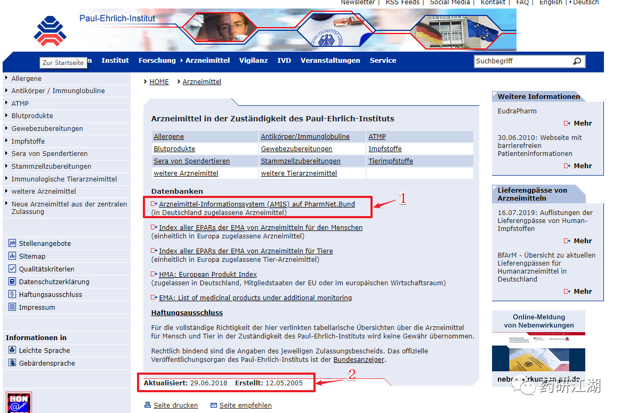Expand Blutprodukte in the left navigation

(x=31, y=115)
